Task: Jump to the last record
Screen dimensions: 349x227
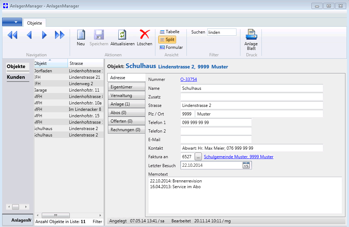Action: click(60, 35)
